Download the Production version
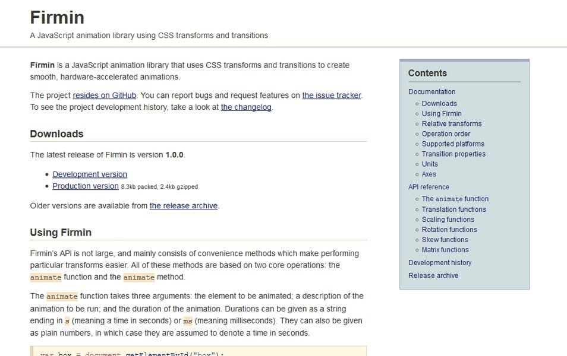Screen dimensions: 567x356 point(86,186)
